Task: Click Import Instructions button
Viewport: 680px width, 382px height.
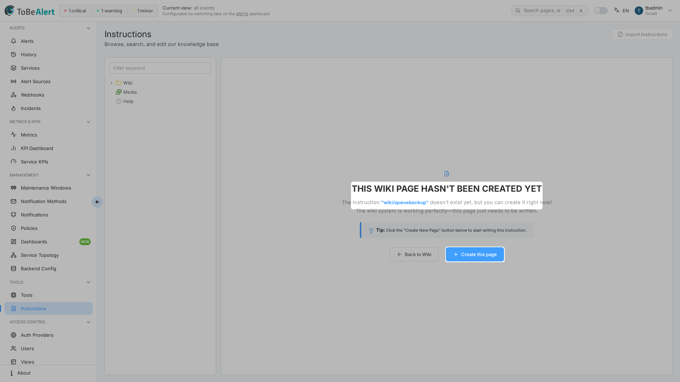Action: coord(642,34)
